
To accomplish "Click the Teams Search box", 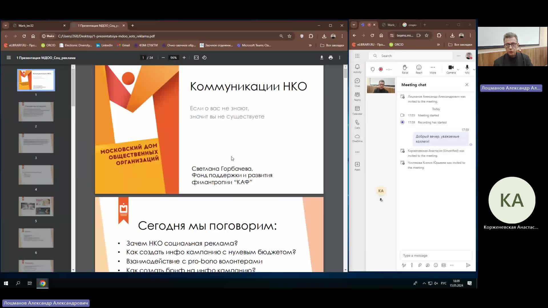I will click(x=411, y=56).
